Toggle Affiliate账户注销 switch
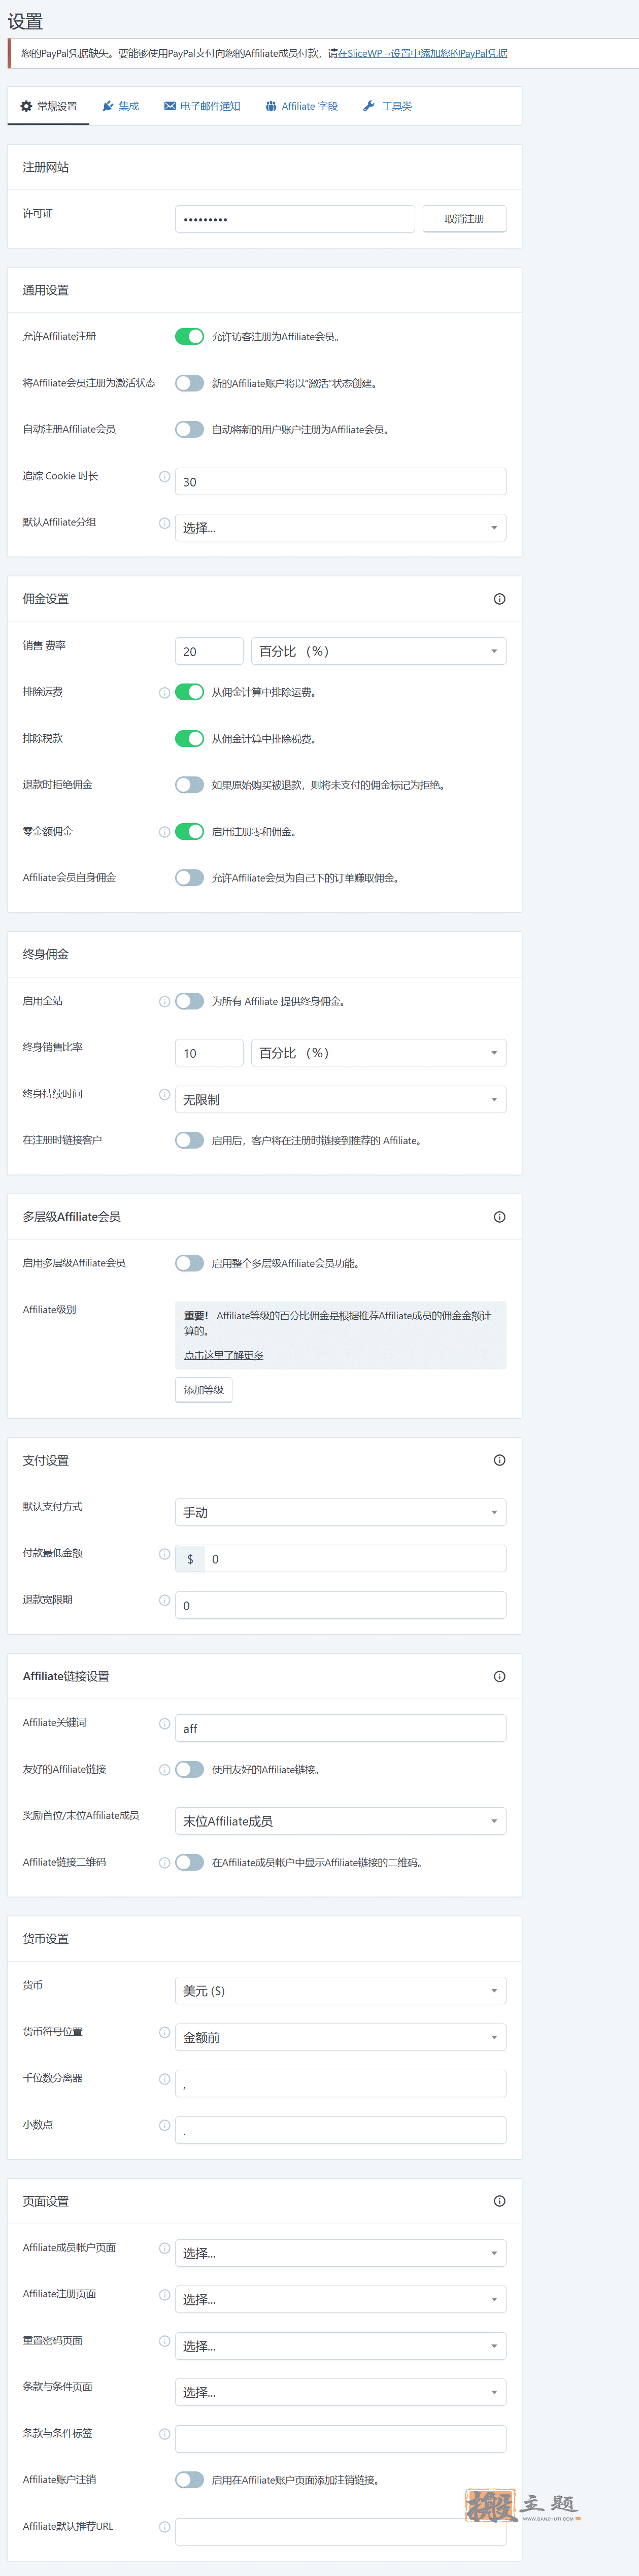This screenshot has height=2576, width=639. [189, 2480]
